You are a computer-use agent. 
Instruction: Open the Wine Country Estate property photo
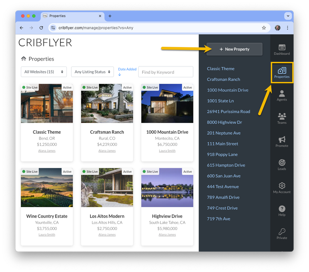[x=47, y=187]
